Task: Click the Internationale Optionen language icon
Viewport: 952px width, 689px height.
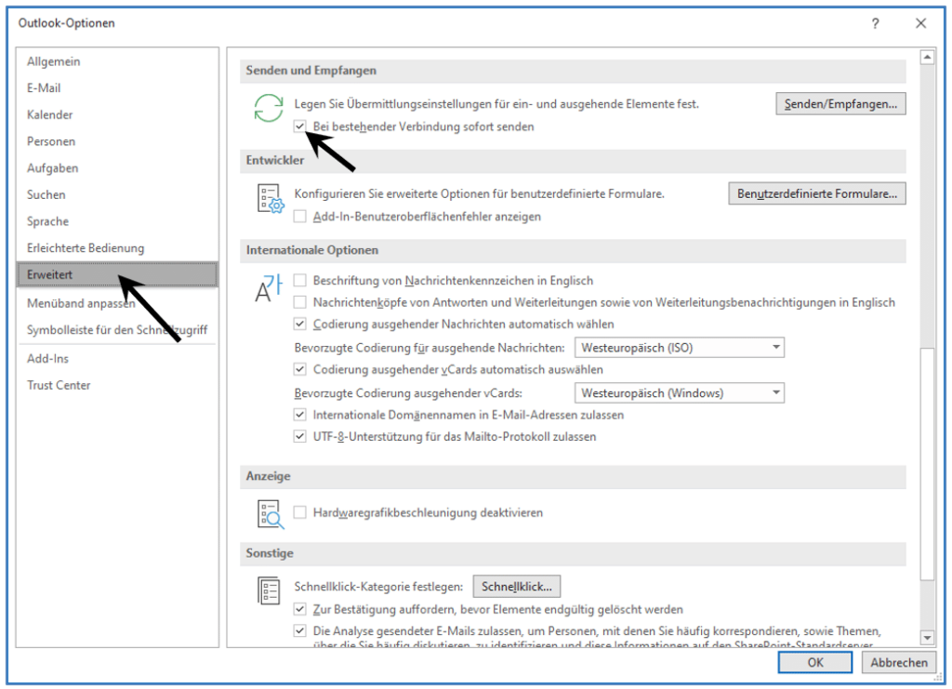Action: point(269,287)
